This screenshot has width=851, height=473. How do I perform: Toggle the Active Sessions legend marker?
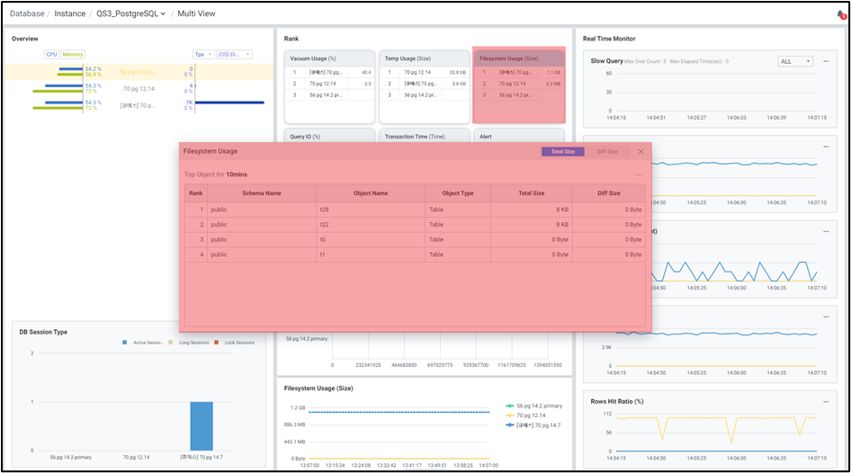125,343
